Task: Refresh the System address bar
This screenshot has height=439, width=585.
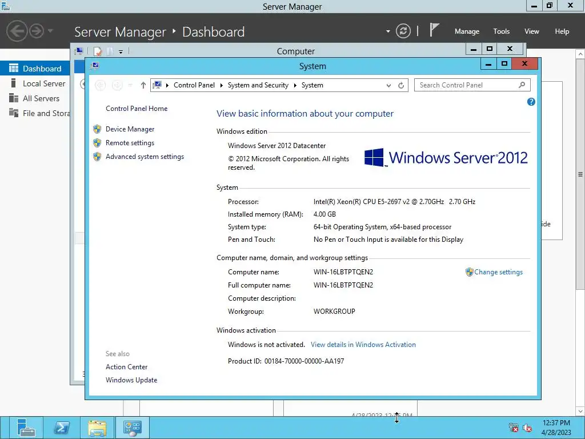Action: click(x=401, y=86)
